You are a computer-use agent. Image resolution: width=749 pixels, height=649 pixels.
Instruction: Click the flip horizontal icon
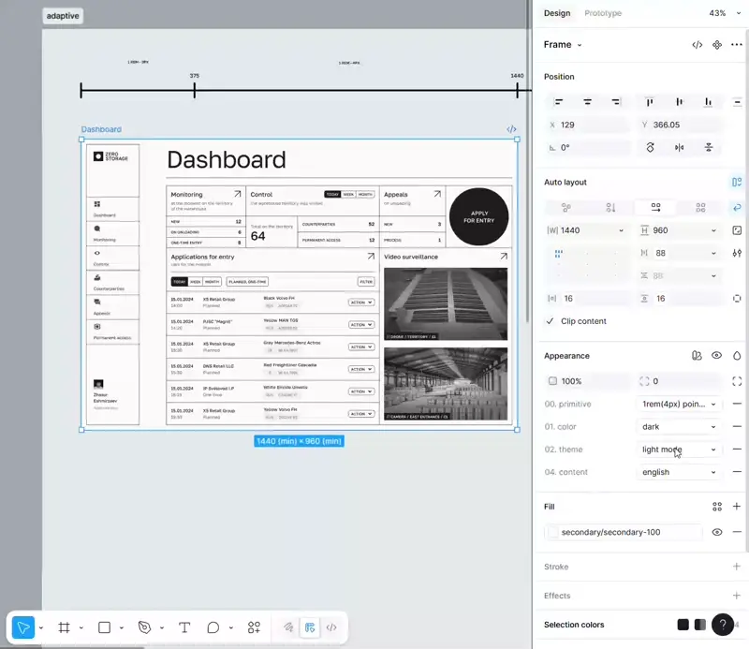point(680,147)
